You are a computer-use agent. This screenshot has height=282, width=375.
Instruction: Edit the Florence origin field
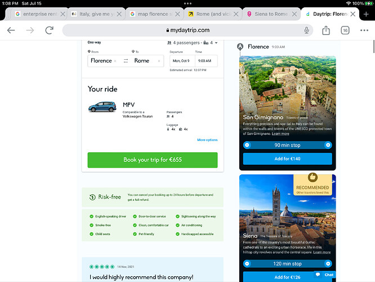[101, 60]
